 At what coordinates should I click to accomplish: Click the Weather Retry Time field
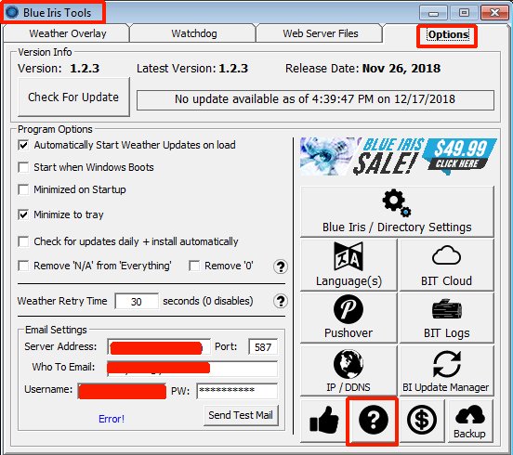click(137, 301)
